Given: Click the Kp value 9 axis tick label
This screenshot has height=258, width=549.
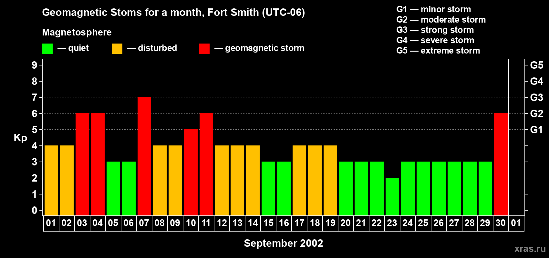Looking at the screenshot, I should point(35,65).
